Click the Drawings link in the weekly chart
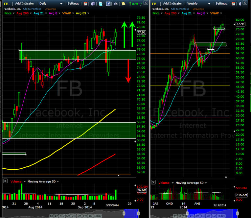 pos(198,9)
